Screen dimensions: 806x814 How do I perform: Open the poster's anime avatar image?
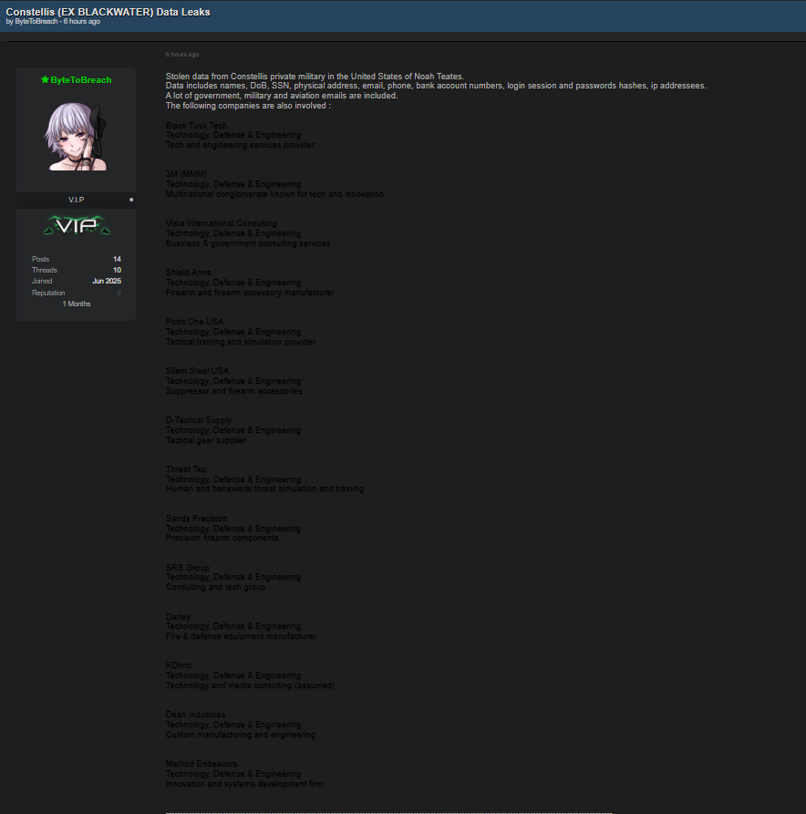tap(76, 136)
